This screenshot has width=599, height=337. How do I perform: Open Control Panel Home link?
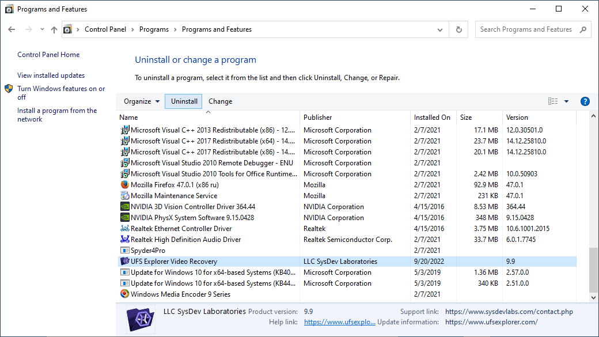tap(48, 55)
